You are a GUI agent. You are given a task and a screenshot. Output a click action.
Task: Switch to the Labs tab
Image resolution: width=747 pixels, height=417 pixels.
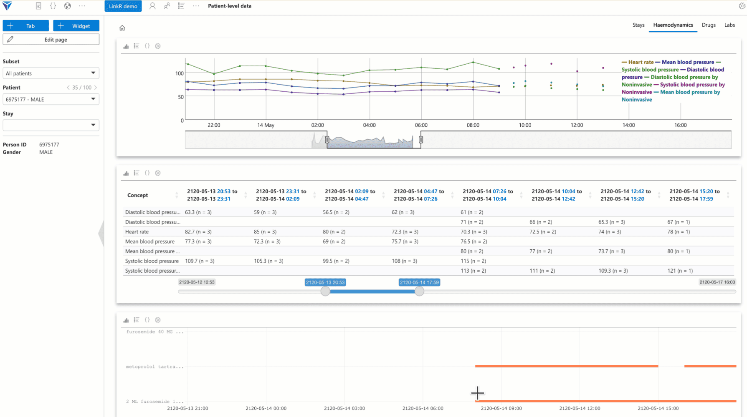click(729, 25)
